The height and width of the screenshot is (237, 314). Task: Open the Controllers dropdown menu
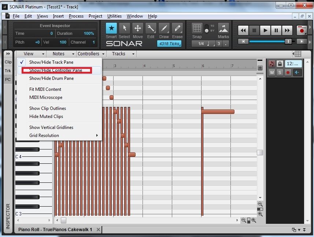click(x=91, y=54)
